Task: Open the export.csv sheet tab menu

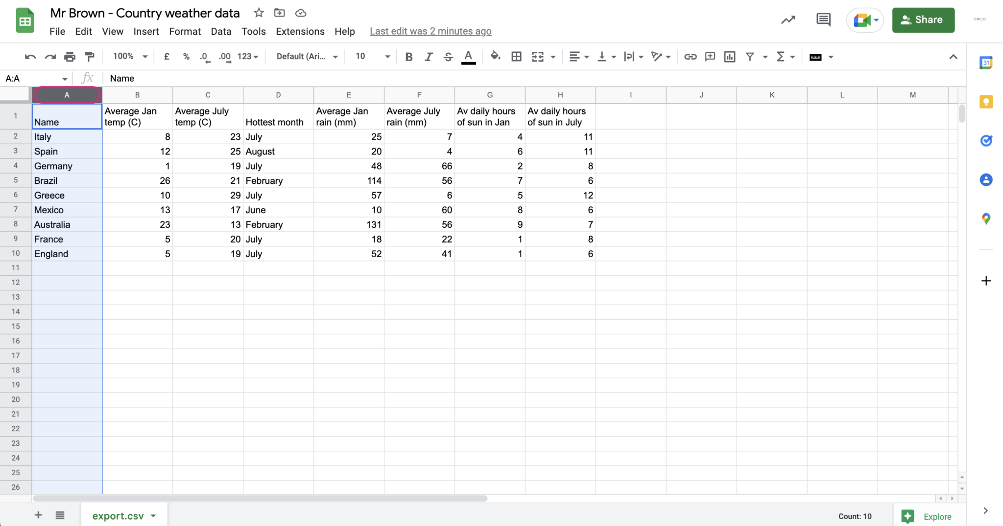Action: coord(153,516)
